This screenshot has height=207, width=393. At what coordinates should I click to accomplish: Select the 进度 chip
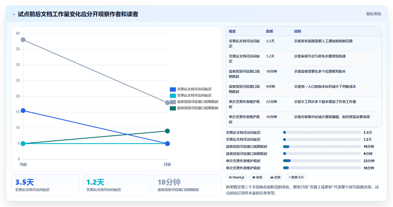(275, 177)
